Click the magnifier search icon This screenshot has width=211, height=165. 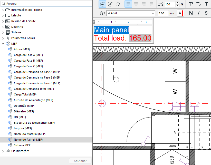[4, 4]
